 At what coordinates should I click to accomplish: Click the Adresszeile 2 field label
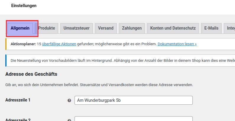(18, 120)
